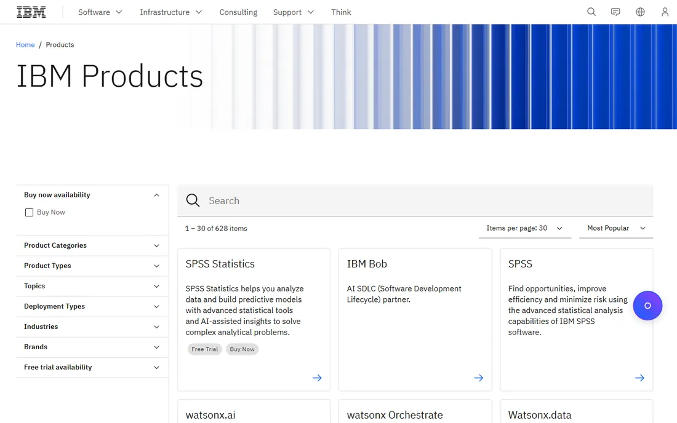Expand the Brands filter
This screenshot has height=423, width=677.
92,347
